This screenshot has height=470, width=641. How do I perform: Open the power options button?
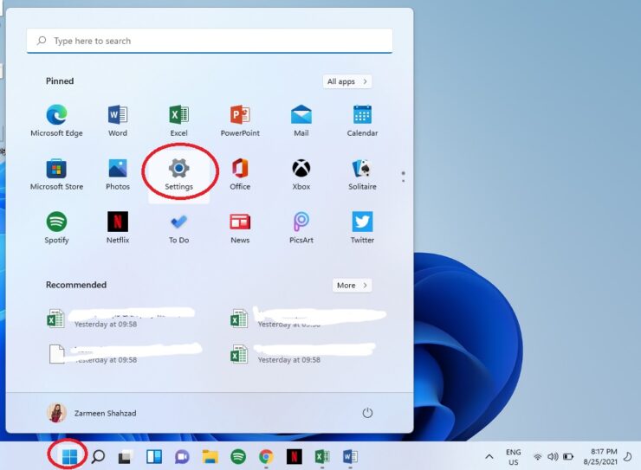point(367,413)
